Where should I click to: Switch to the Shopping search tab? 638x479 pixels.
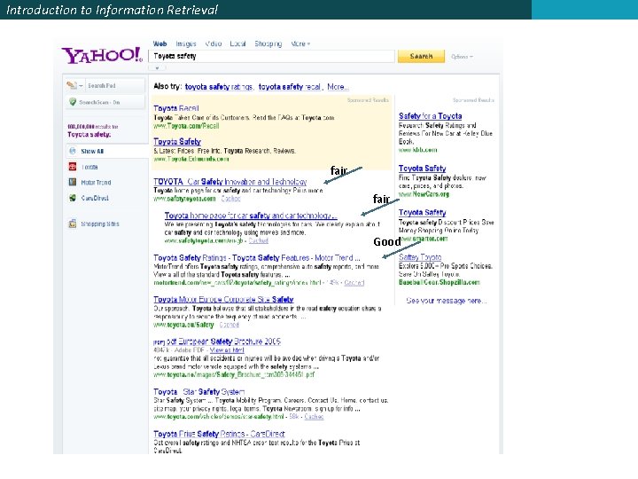pyautogui.click(x=268, y=43)
